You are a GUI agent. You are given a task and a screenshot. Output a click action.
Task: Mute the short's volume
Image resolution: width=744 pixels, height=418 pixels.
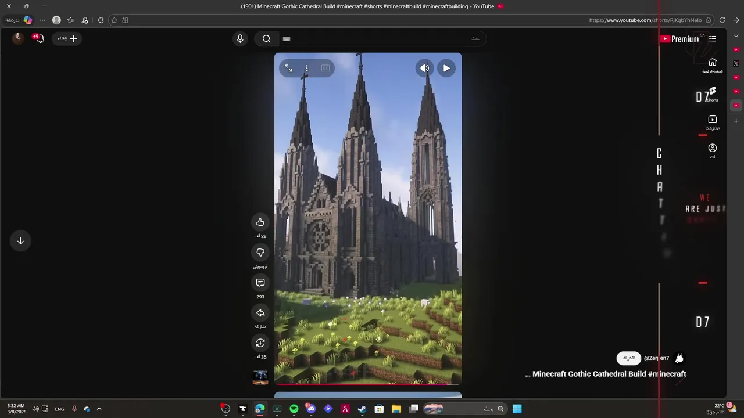[x=424, y=68]
